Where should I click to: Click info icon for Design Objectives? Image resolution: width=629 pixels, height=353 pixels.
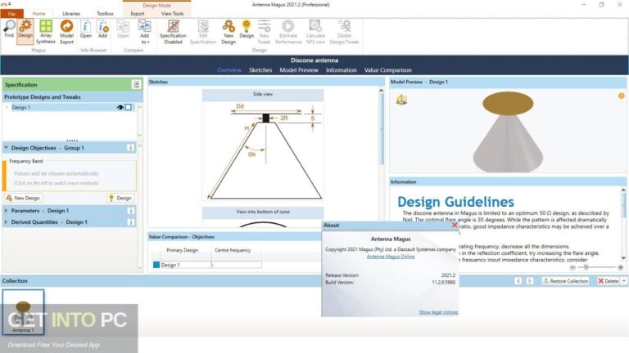[130, 148]
